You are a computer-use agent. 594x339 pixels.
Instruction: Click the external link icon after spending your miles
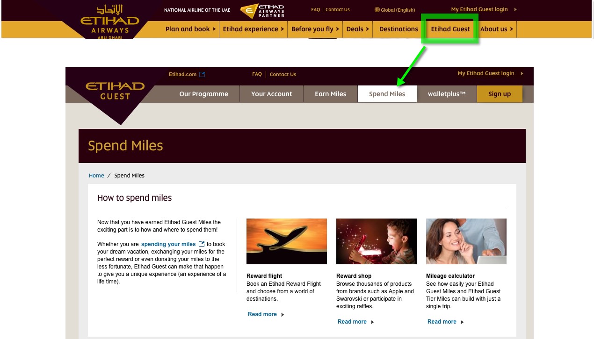tap(202, 244)
